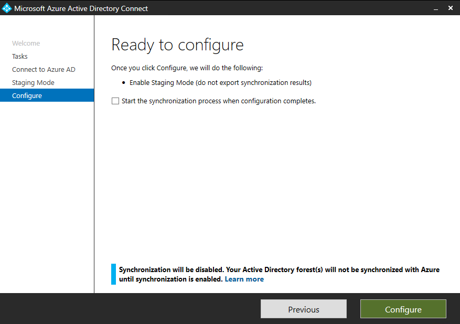
Task: Click the 'Enable Staging Mode' bullet text
Action: pyautogui.click(x=220, y=83)
